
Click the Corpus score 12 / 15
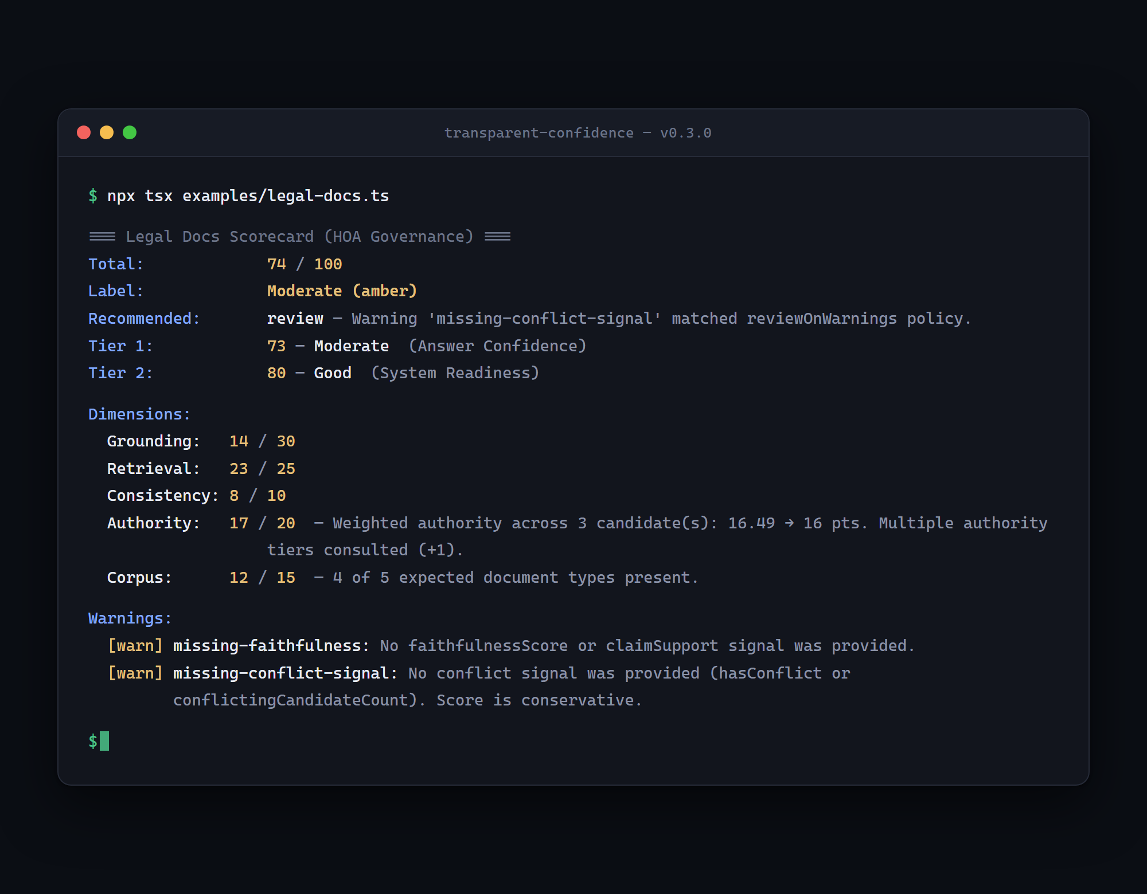[262, 578]
